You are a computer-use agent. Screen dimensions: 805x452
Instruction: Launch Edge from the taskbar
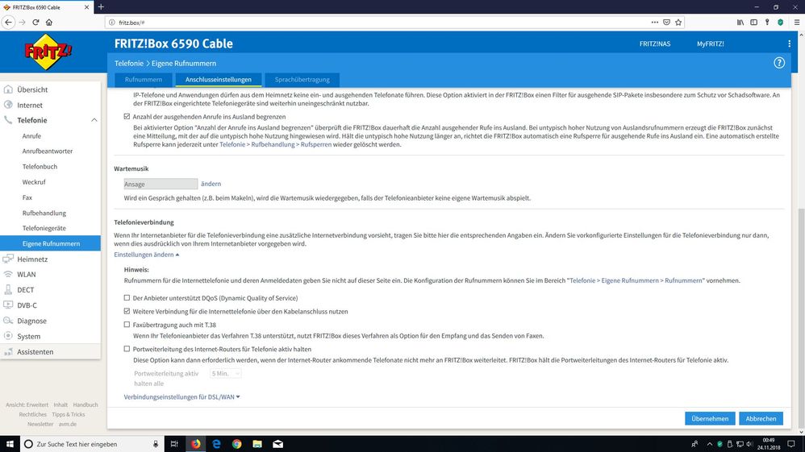(216, 444)
